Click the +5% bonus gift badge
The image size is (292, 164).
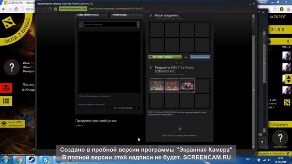click(x=12, y=123)
